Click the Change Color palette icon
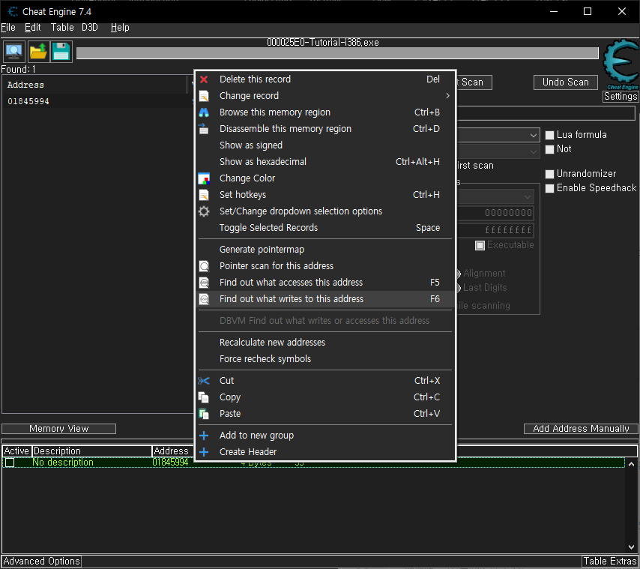 (204, 178)
